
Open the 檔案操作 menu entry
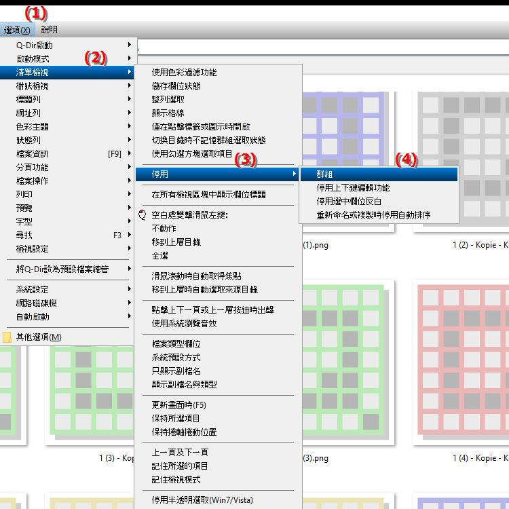[x=68, y=181]
